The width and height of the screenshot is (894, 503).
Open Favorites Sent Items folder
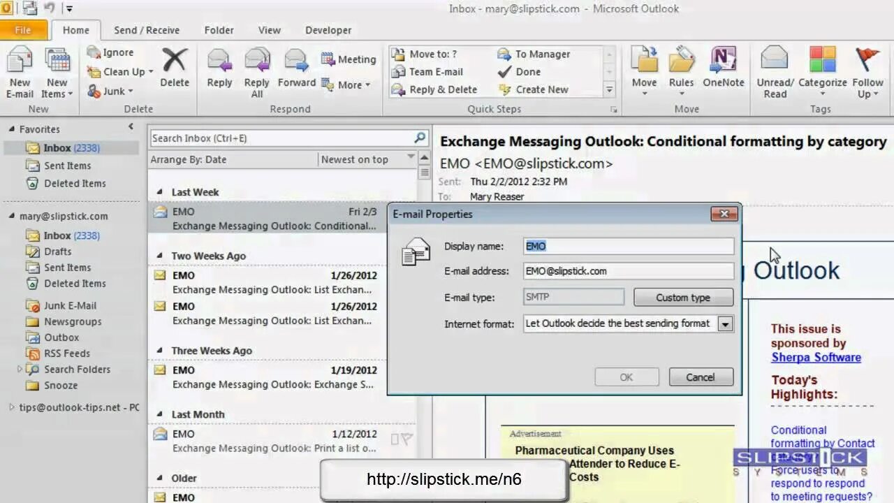[67, 166]
